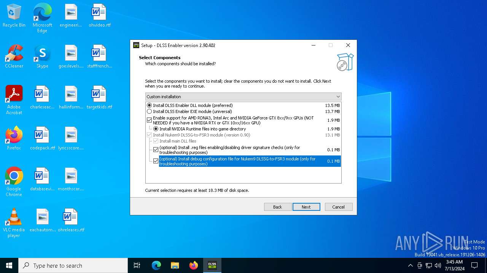Open File Explorer from the taskbar
Image resolution: width=487 pixels, height=273 pixels.
click(175, 265)
